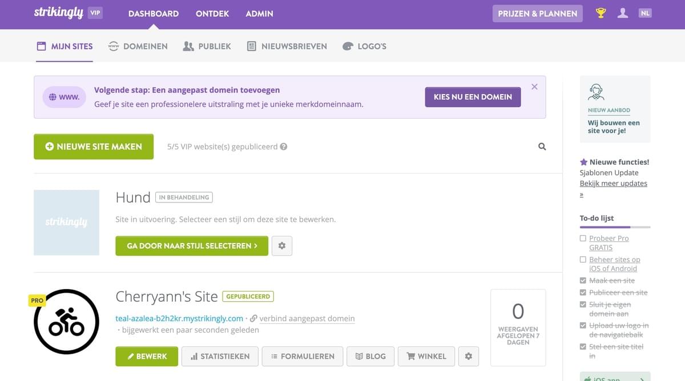Open the WINKEL shopping cart option
The height and width of the screenshot is (381, 685).
426,356
